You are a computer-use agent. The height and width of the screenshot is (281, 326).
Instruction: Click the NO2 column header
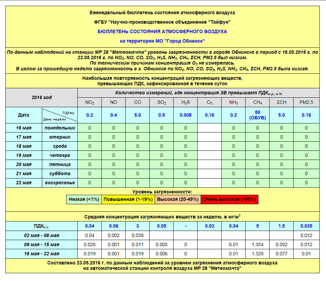coord(90,102)
